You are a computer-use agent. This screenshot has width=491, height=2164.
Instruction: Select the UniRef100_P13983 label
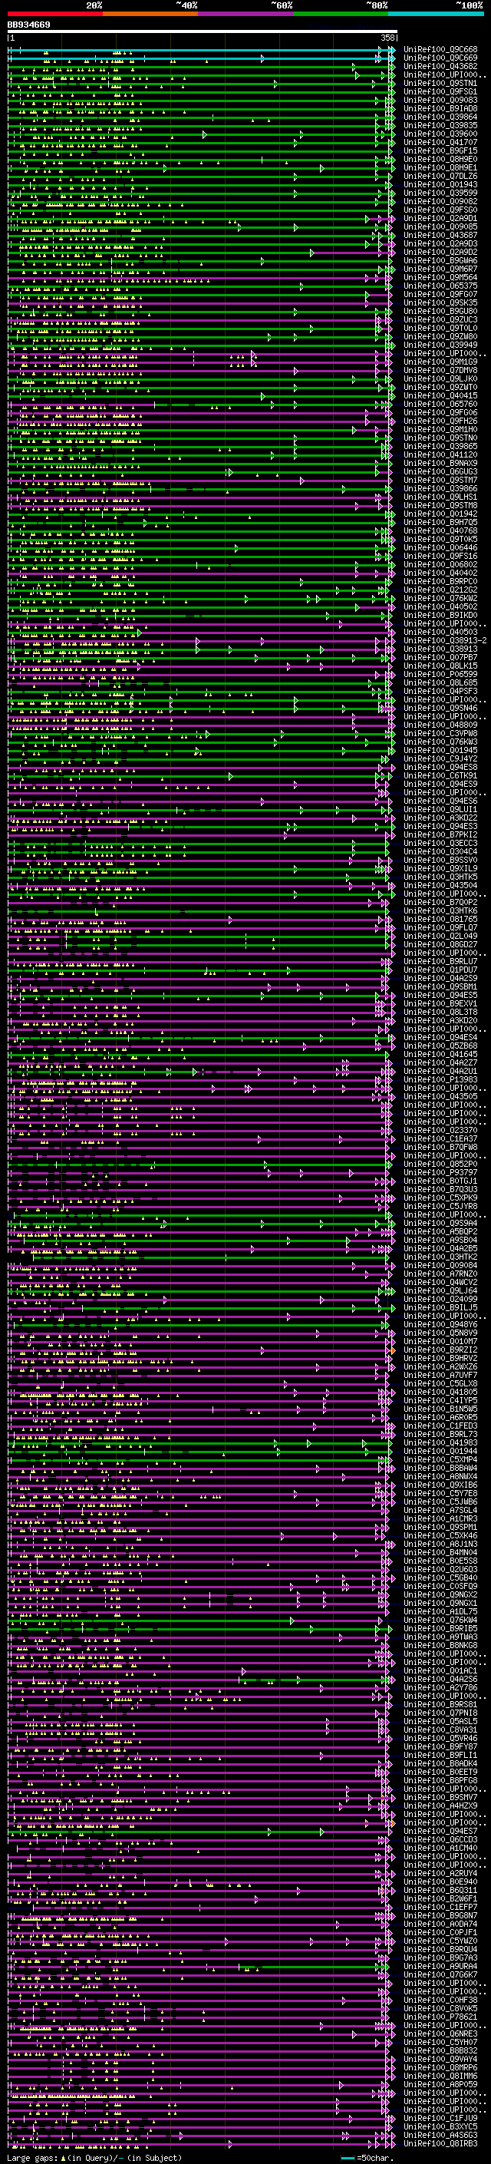pos(440,1079)
